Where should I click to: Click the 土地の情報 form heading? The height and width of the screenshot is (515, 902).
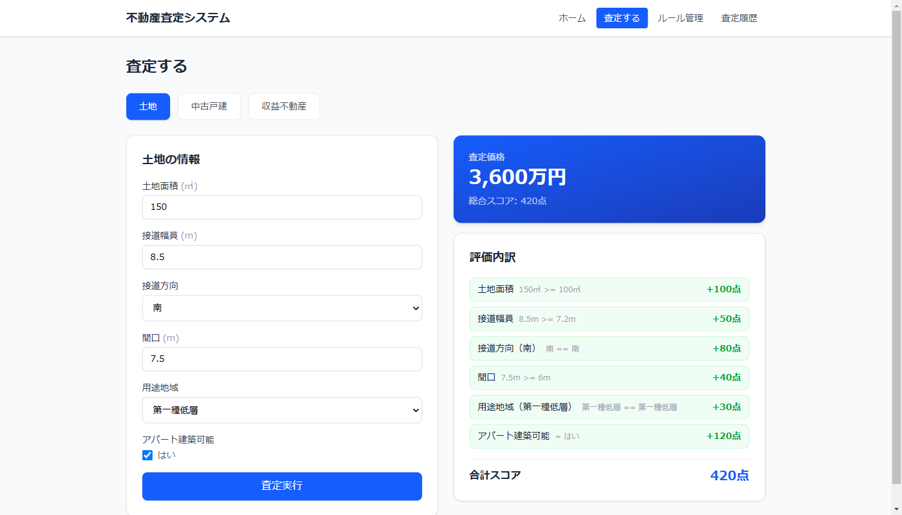click(171, 159)
